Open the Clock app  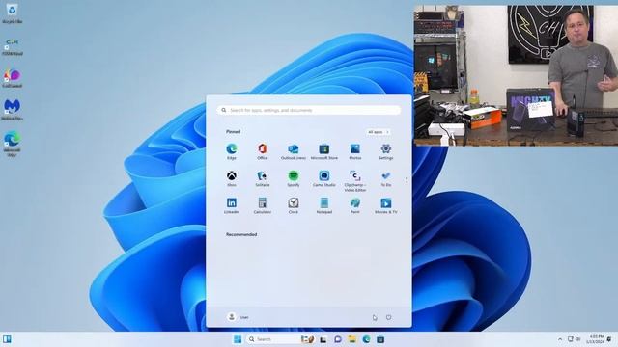point(294,205)
